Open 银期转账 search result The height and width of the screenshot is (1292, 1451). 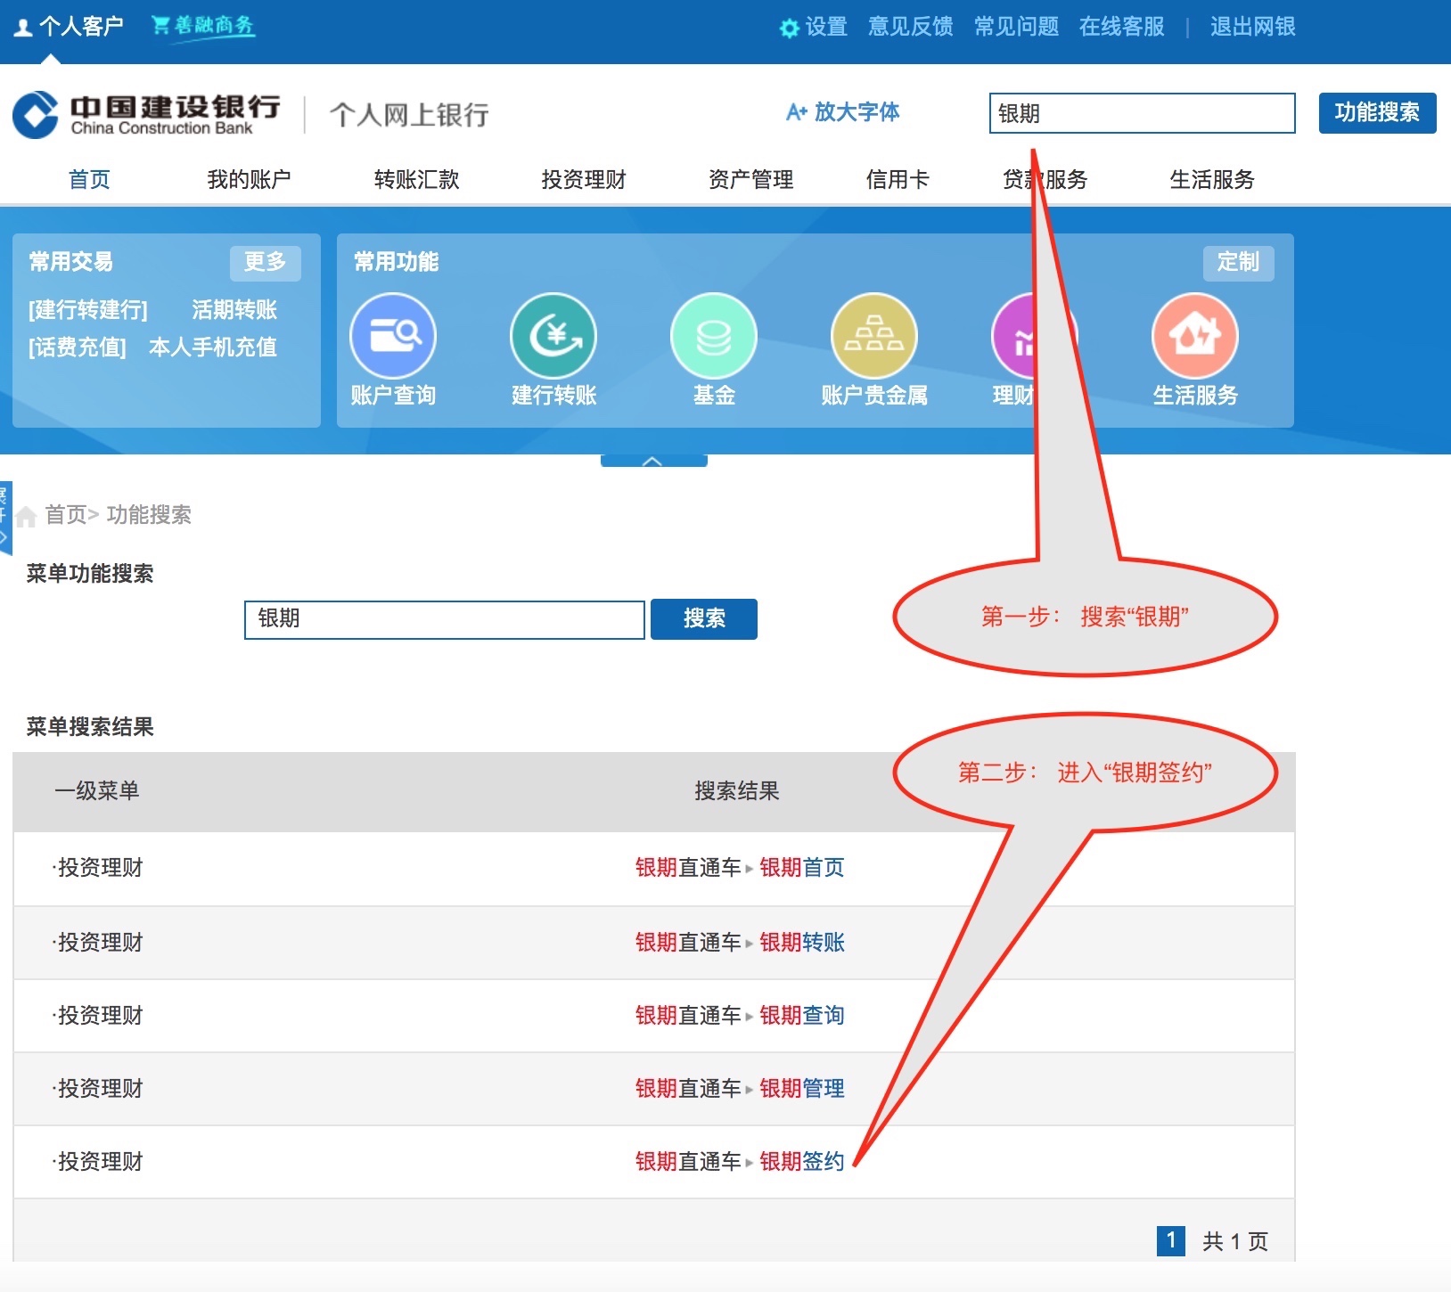[x=801, y=942]
